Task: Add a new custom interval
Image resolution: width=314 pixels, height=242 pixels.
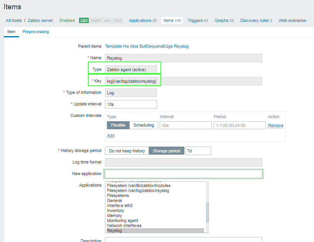Action: click(111, 135)
